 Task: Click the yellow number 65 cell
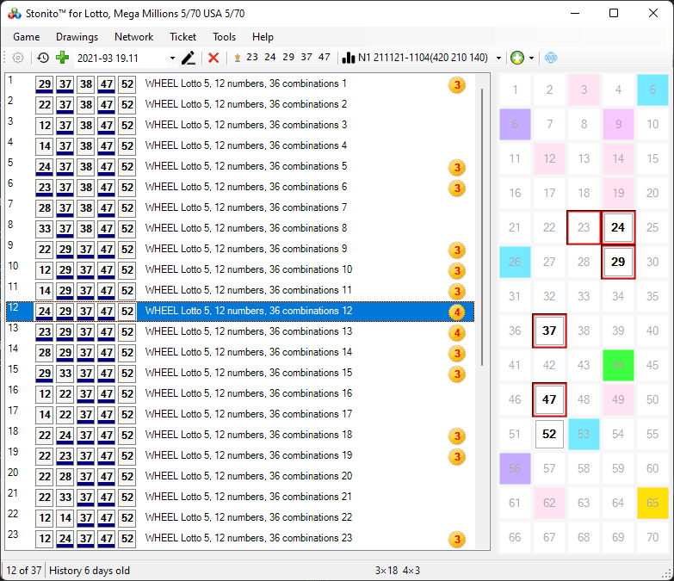tap(652, 504)
